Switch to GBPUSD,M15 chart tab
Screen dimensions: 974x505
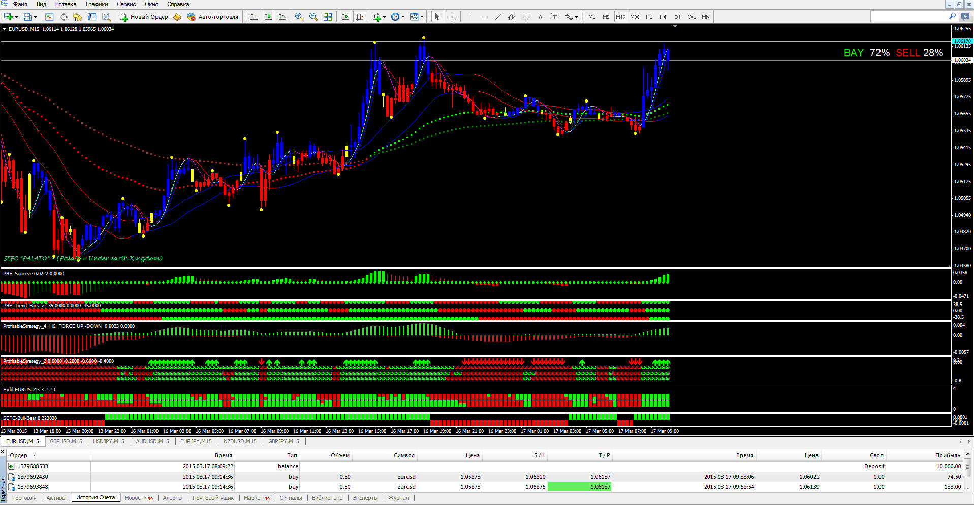[x=66, y=442]
